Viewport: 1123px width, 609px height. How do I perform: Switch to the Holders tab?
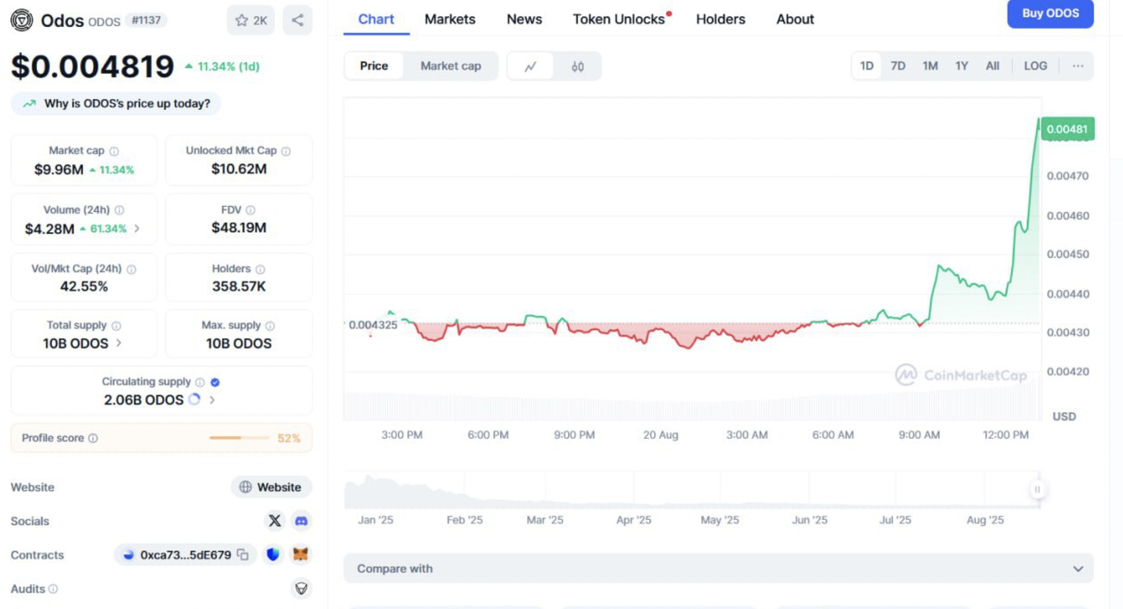tap(720, 19)
